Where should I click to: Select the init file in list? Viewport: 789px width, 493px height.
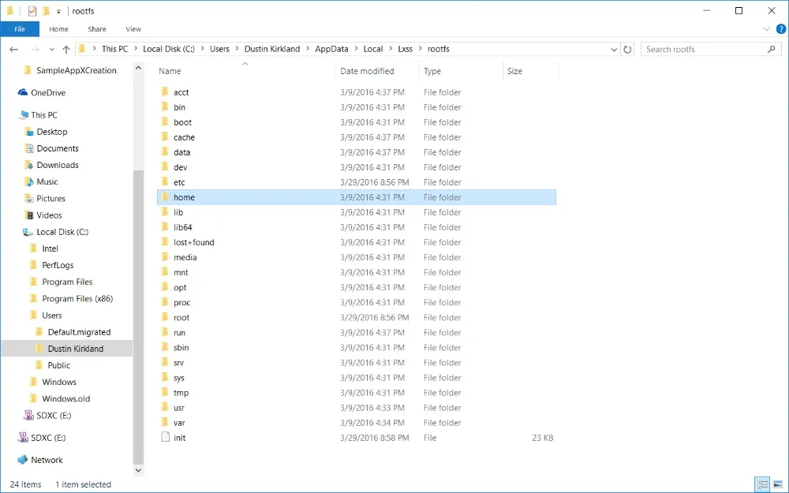coord(179,438)
